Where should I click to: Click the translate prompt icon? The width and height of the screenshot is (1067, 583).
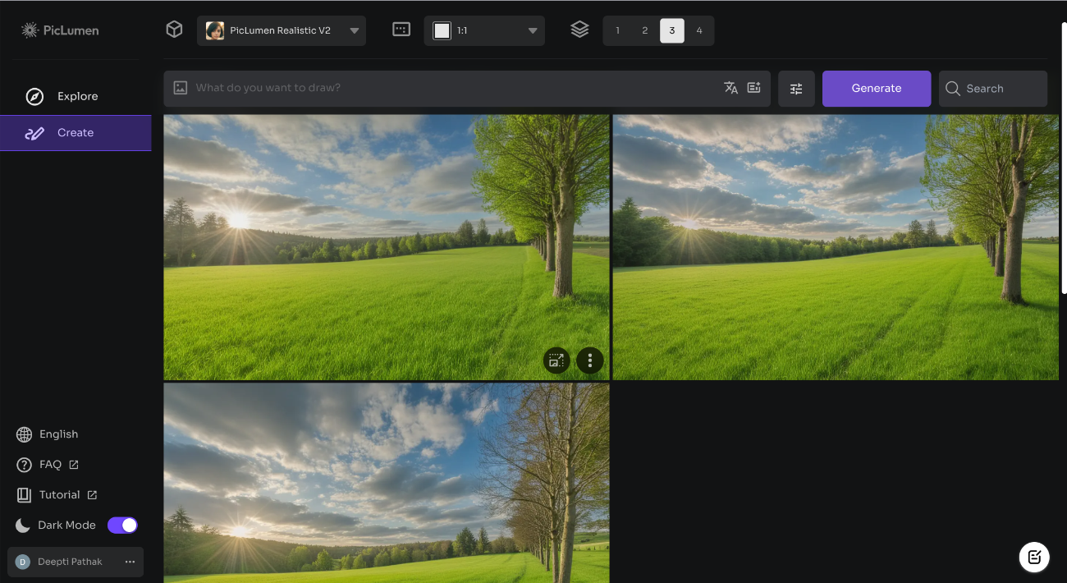tap(730, 87)
